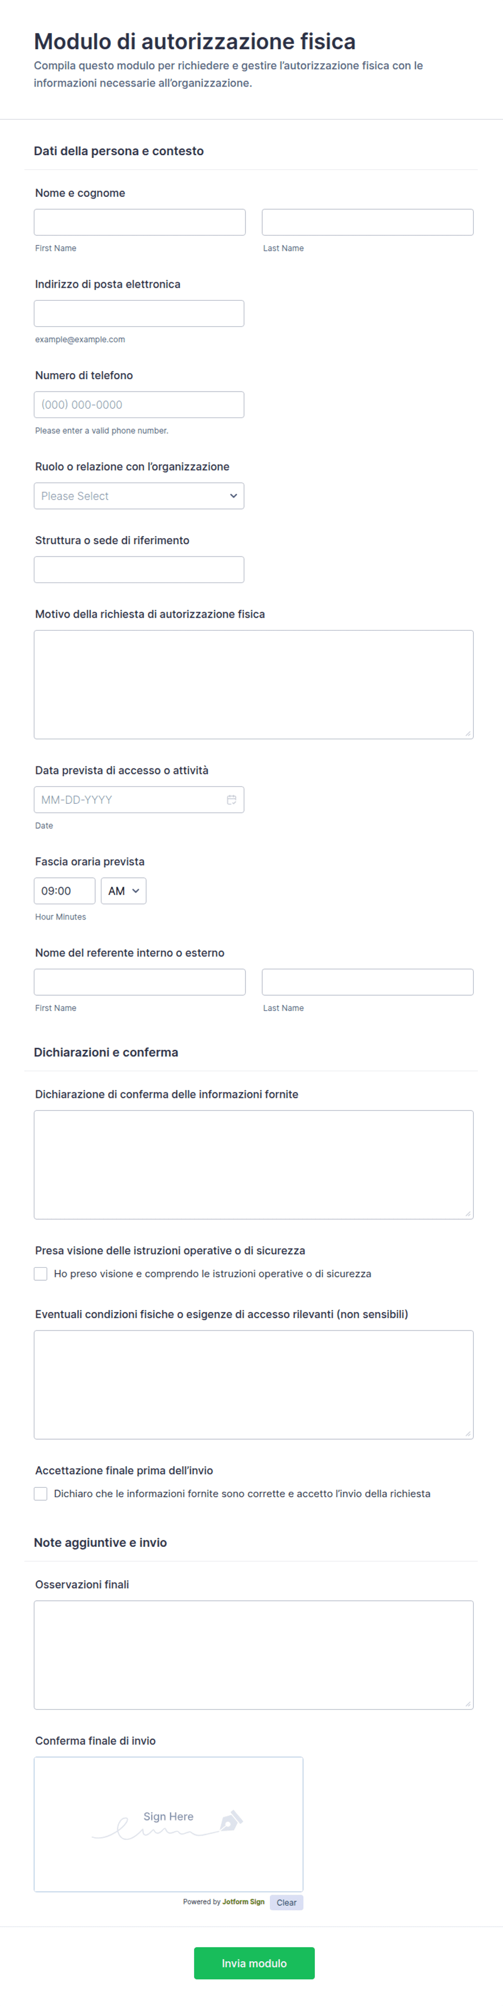The image size is (503, 2006).
Task: Focus the applicant First Name field
Action: (140, 222)
